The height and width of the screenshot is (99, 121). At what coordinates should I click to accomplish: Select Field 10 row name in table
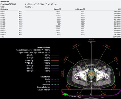[x=3, y=30]
